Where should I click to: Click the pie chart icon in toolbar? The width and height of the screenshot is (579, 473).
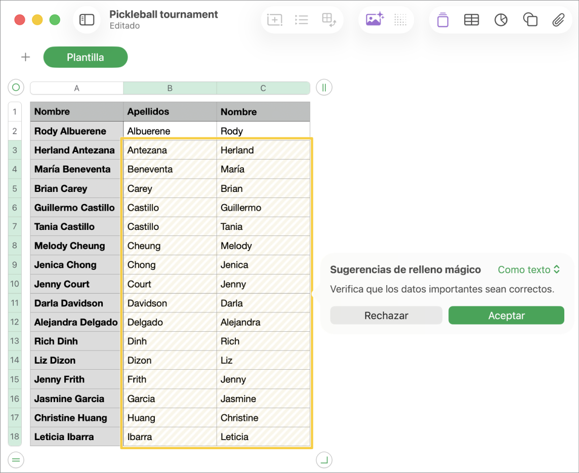click(501, 20)
